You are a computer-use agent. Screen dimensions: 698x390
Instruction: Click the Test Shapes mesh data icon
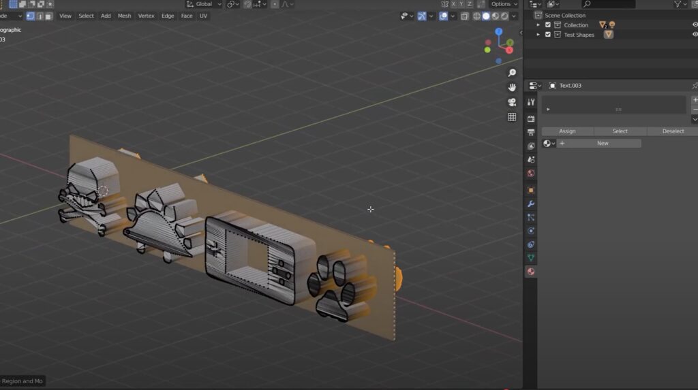(609, 35)
